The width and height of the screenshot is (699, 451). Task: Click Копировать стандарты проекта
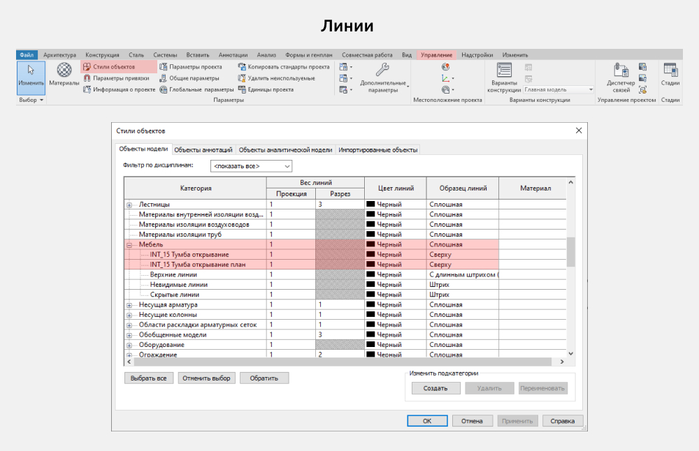tap(284, 67)
